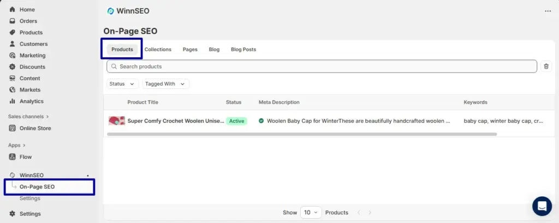The width and height of the screenshot is (559, 223).
Task: Click the Analytics bar chart icon
Action: pos(12,101)
